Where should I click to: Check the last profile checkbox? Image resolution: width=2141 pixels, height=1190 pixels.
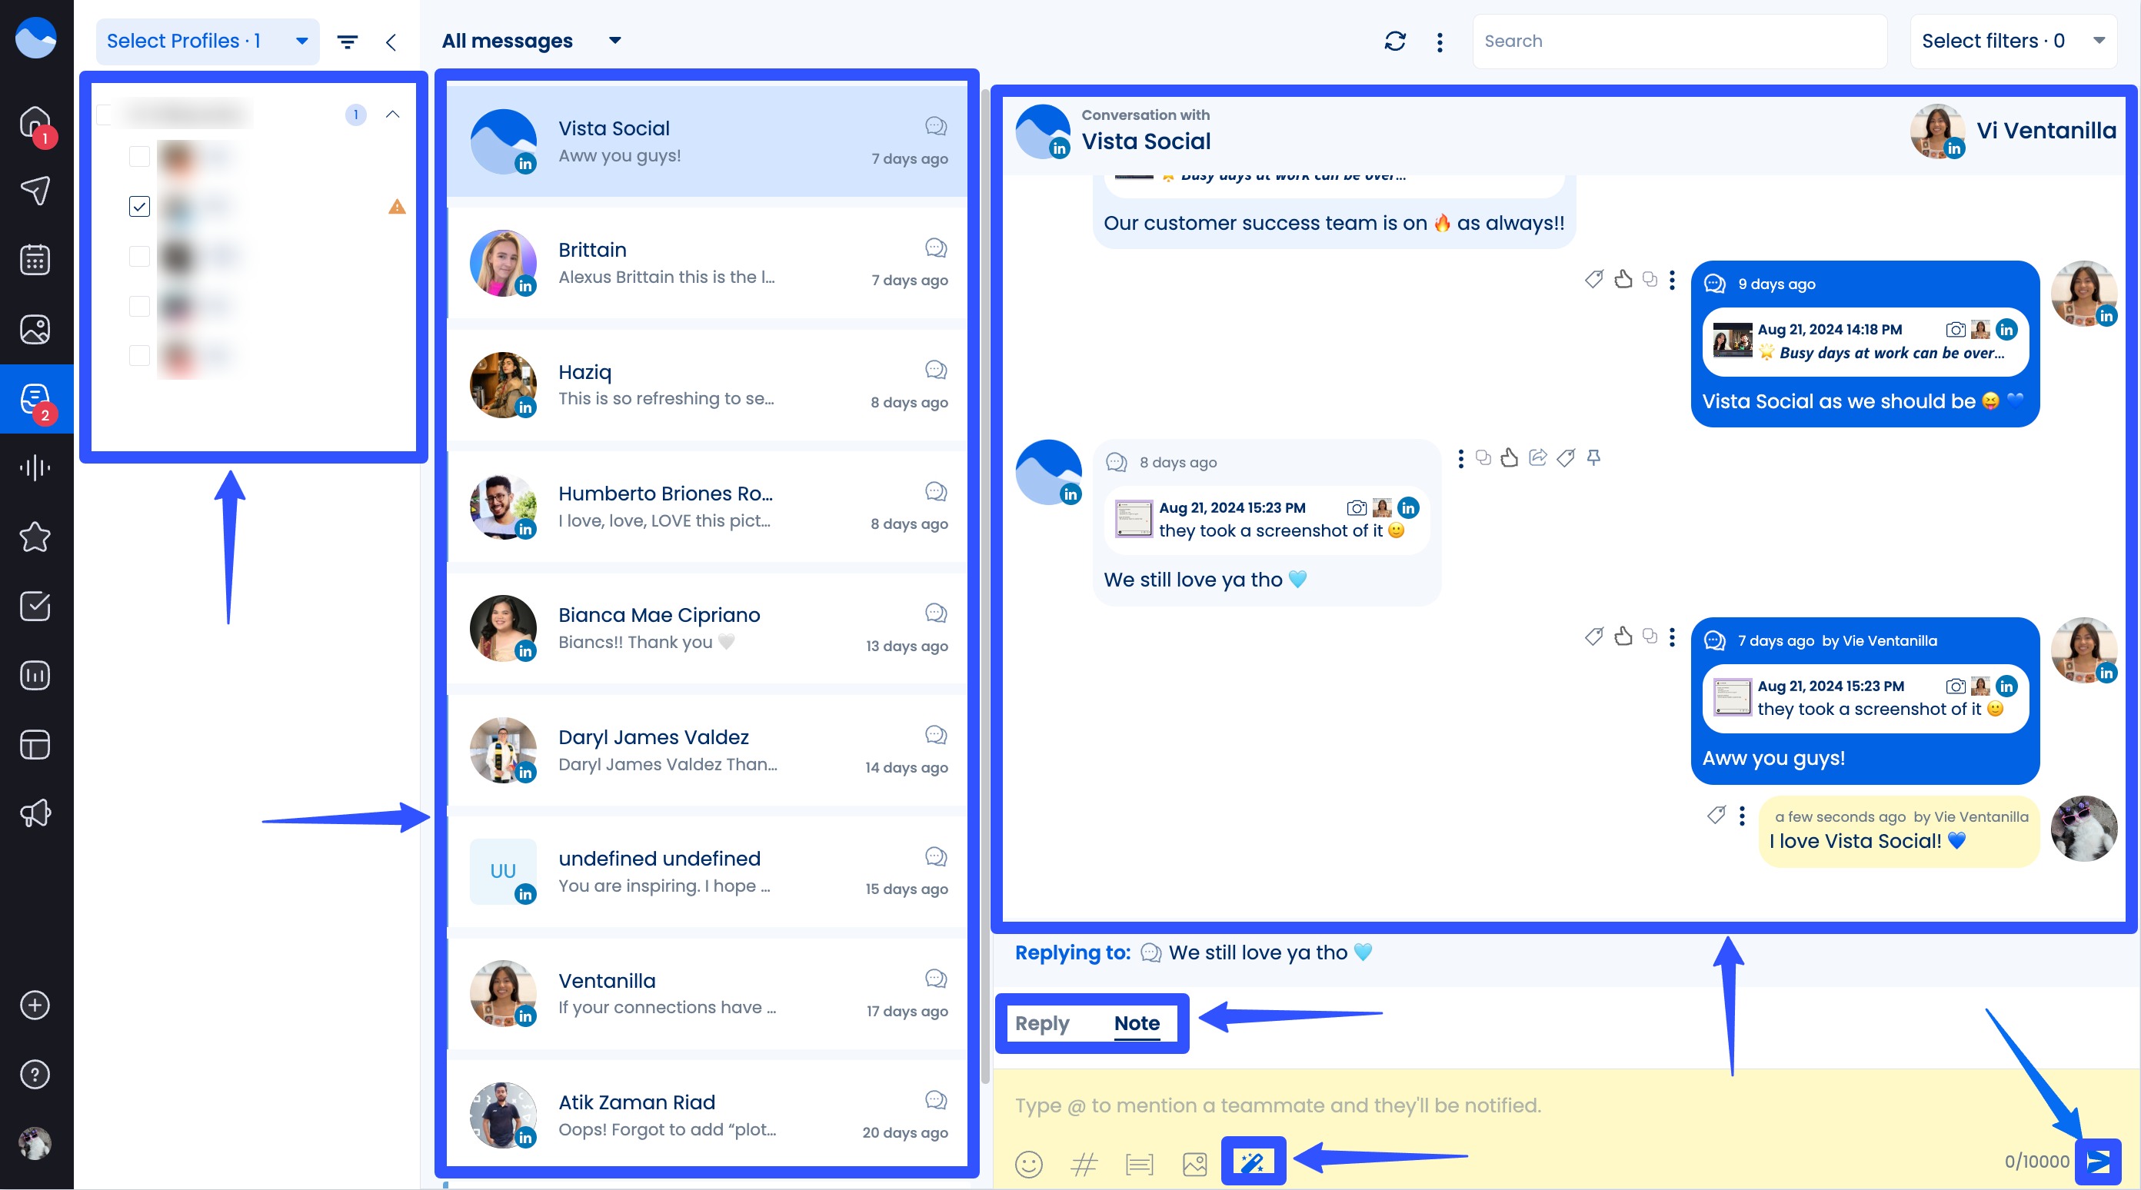click(138, 354)
